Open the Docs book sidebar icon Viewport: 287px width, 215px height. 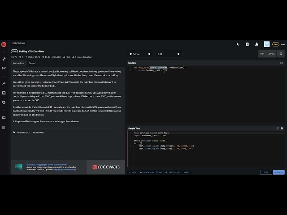(x=4, y=117)
